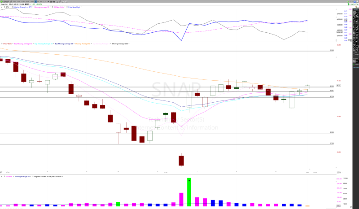Image resolution: width=359 pixels, height=209 pixels.
Task: Click the Snap Inc company name
Action: 4,4
